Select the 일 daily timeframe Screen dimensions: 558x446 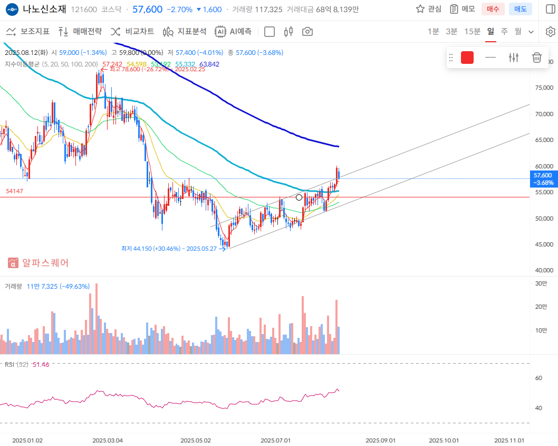click(x=490, y=32)
